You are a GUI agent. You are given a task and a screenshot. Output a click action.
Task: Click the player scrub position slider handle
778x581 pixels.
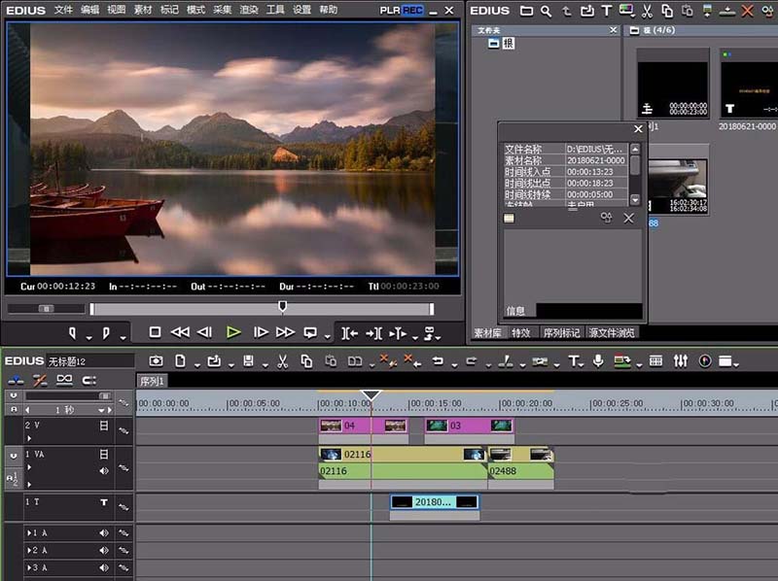pyautogui.click(x=283, y=307)
